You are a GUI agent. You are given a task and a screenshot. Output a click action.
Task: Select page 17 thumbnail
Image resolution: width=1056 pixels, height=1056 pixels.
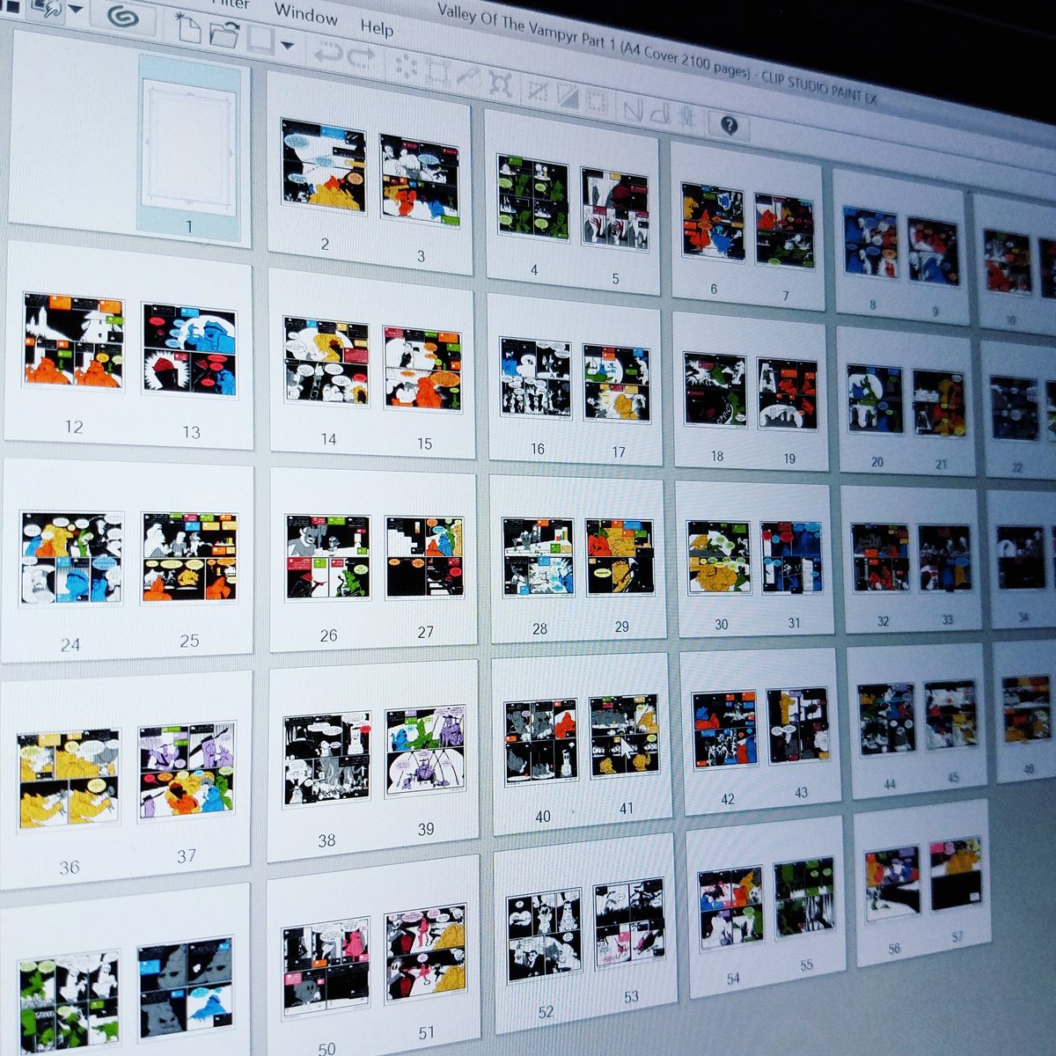point(617,383)
